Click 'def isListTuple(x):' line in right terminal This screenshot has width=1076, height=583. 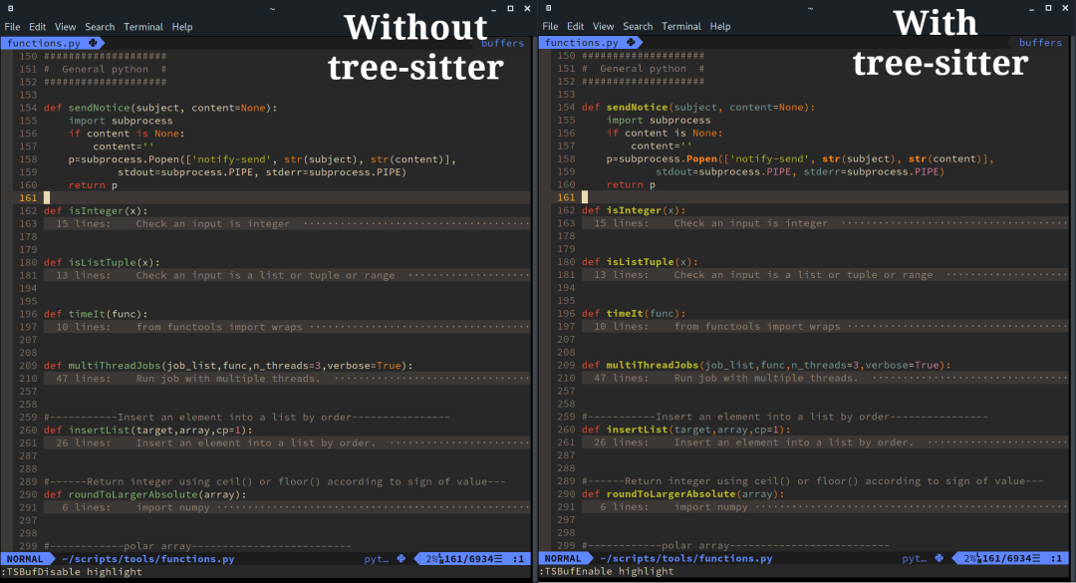[640, 262]
